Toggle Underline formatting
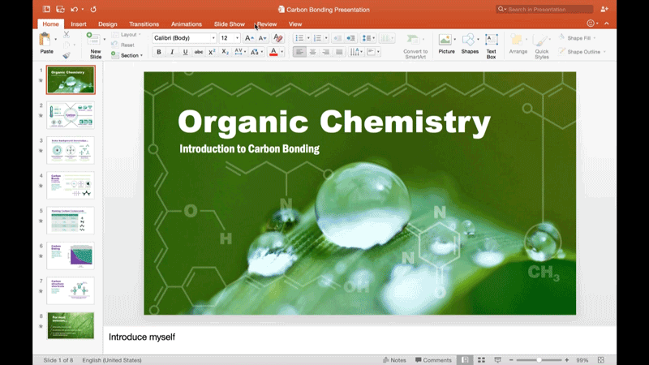This screenshot has height=365, width=649. point(185,52)
